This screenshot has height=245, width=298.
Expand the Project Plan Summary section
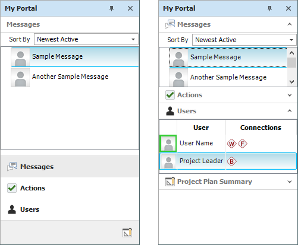(290, 182)
